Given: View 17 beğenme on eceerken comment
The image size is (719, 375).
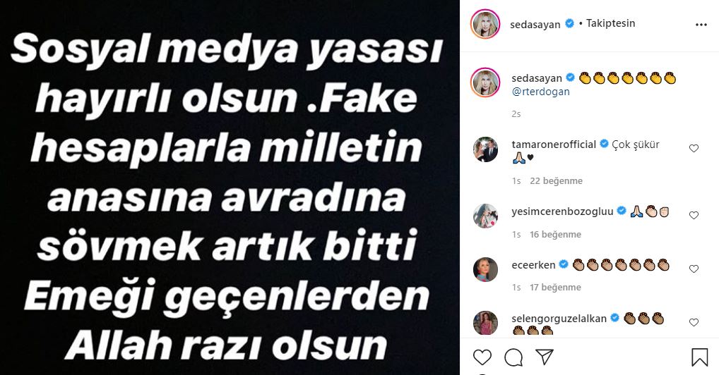Looking at the screenshot, I should click(555, 288).
